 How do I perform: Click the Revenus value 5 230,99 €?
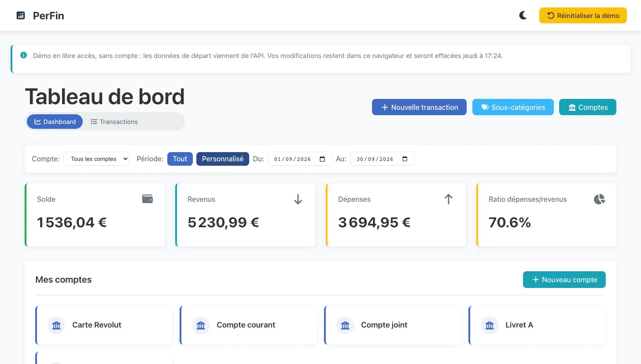(223, 222)
